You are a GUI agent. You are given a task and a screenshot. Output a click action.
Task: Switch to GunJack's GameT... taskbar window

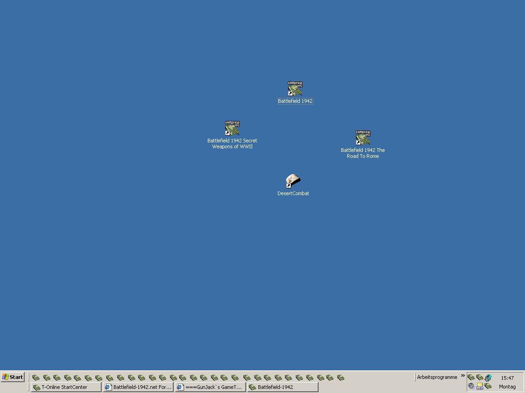pyautogui.click(x=210, y=387)
